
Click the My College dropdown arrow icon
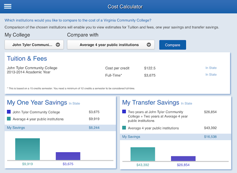58,45
